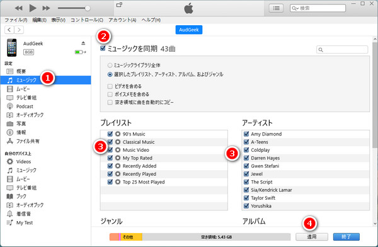Skip ahead with the fast-forward button
The height and width of the screenshot is (247, 378).
(x=46, y=8)
